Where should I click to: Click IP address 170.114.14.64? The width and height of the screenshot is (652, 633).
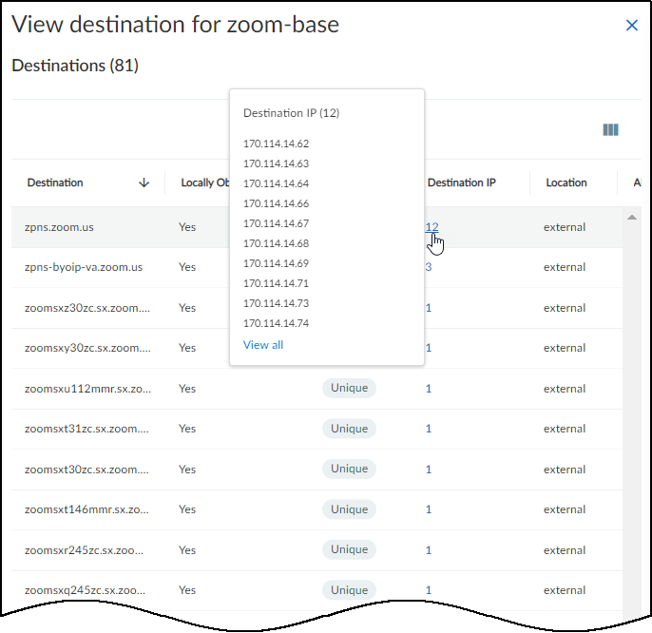[276, 183]
